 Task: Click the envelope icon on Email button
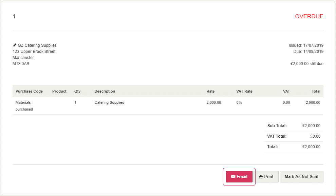click(x=233, y=177)
